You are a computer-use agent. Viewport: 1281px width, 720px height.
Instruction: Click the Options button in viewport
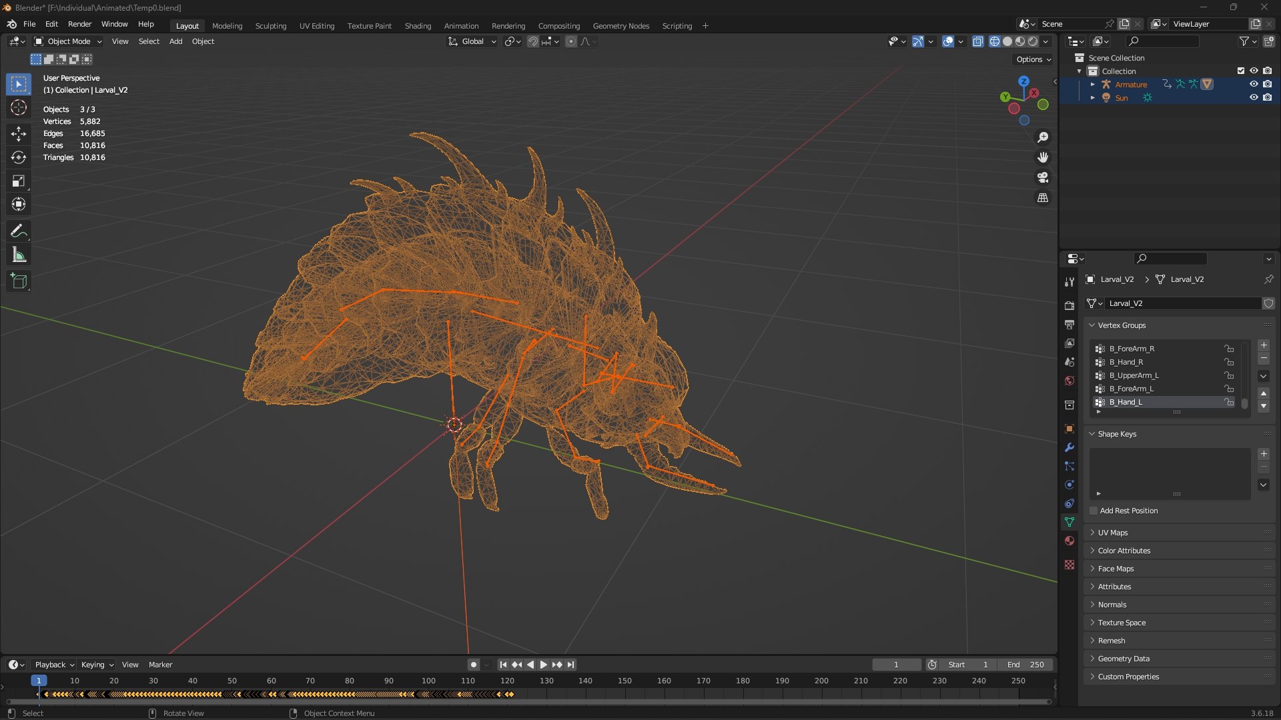tap(1033, 59)
